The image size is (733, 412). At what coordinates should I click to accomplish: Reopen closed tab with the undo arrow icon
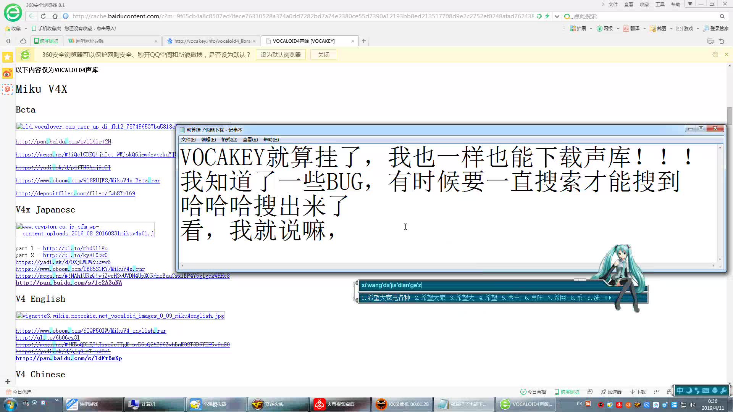(x=722, y=41)
